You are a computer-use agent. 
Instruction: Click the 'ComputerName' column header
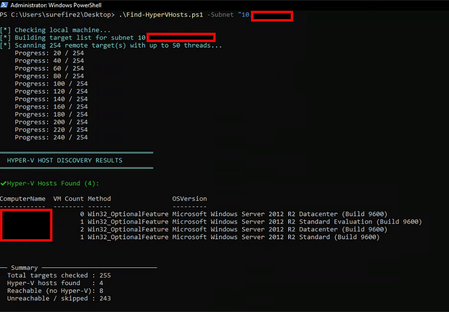23,199
